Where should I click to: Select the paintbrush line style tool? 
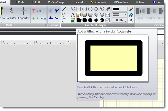[x=131, y=9]
